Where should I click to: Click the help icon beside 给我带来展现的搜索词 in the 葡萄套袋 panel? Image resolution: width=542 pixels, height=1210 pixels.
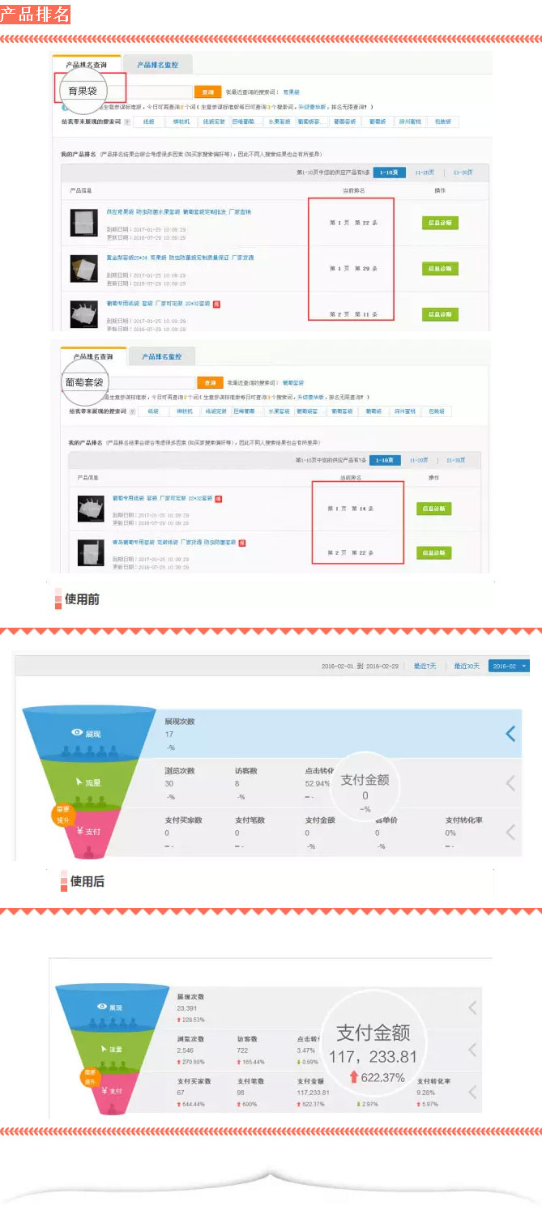point(132,411)
